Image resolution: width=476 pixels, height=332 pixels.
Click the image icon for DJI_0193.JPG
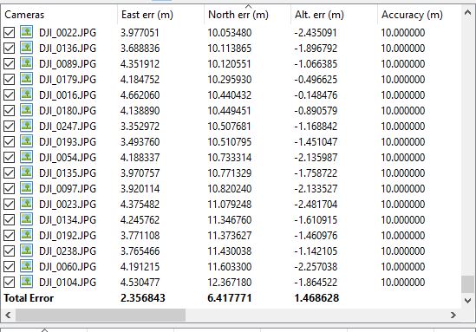pos(26,141)
